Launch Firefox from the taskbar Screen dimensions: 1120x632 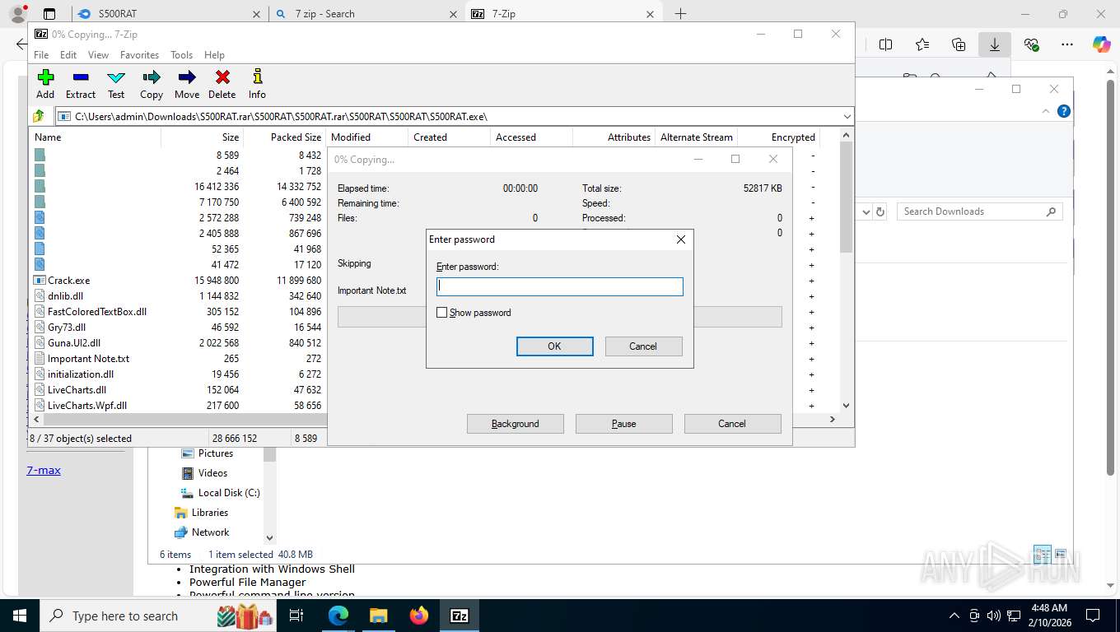point(419,616)
